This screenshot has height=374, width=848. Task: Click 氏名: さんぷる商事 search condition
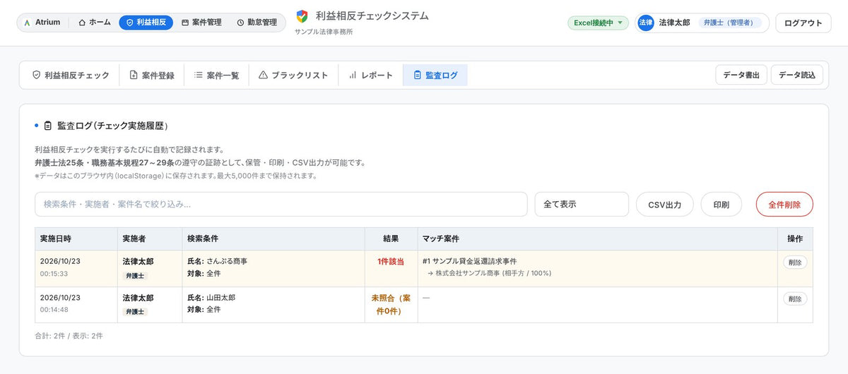217,261
